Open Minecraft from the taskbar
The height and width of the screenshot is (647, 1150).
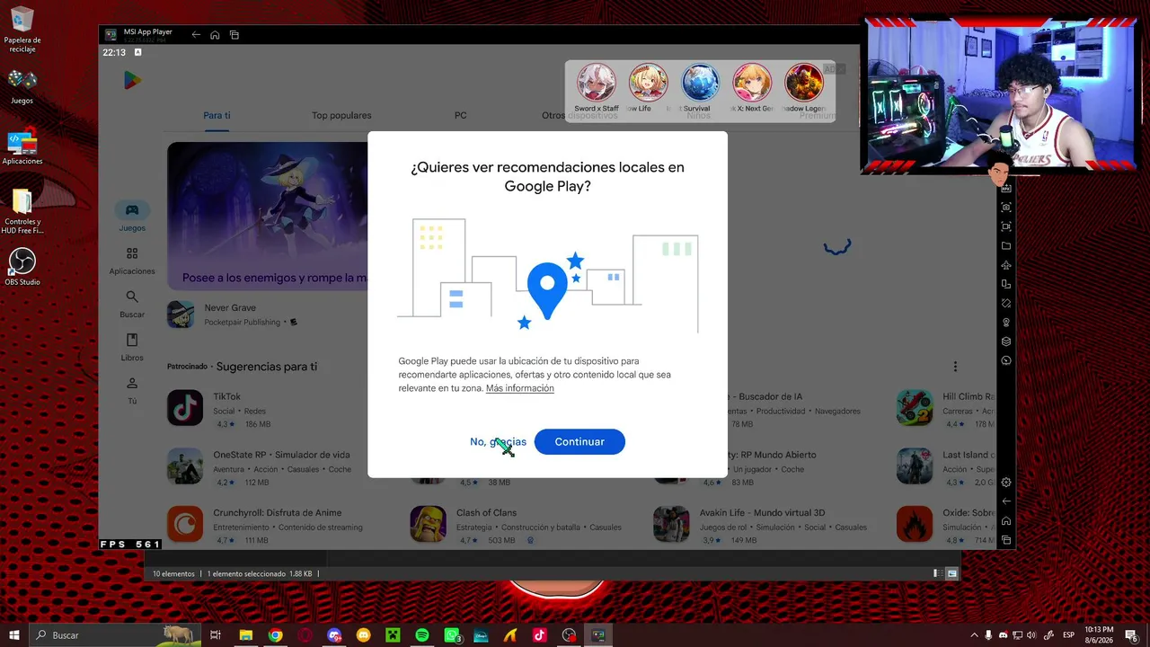click(393, 635)
